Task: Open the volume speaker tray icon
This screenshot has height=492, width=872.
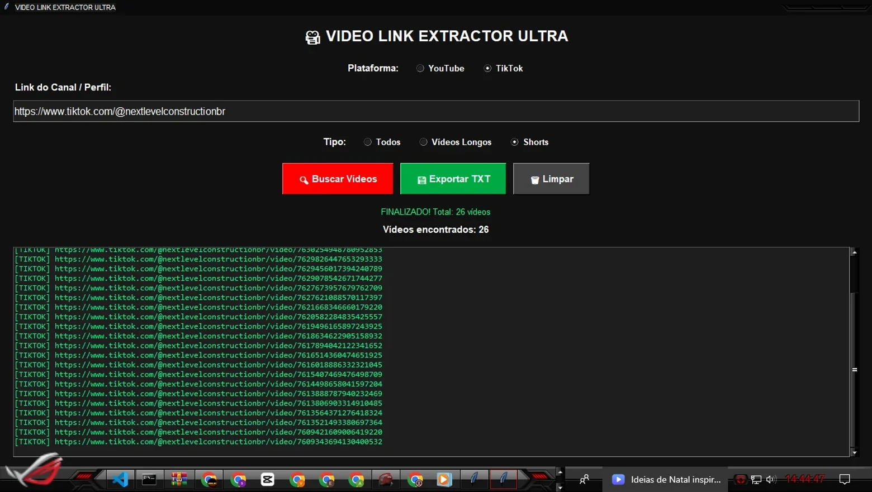Action: pos(771,479)
